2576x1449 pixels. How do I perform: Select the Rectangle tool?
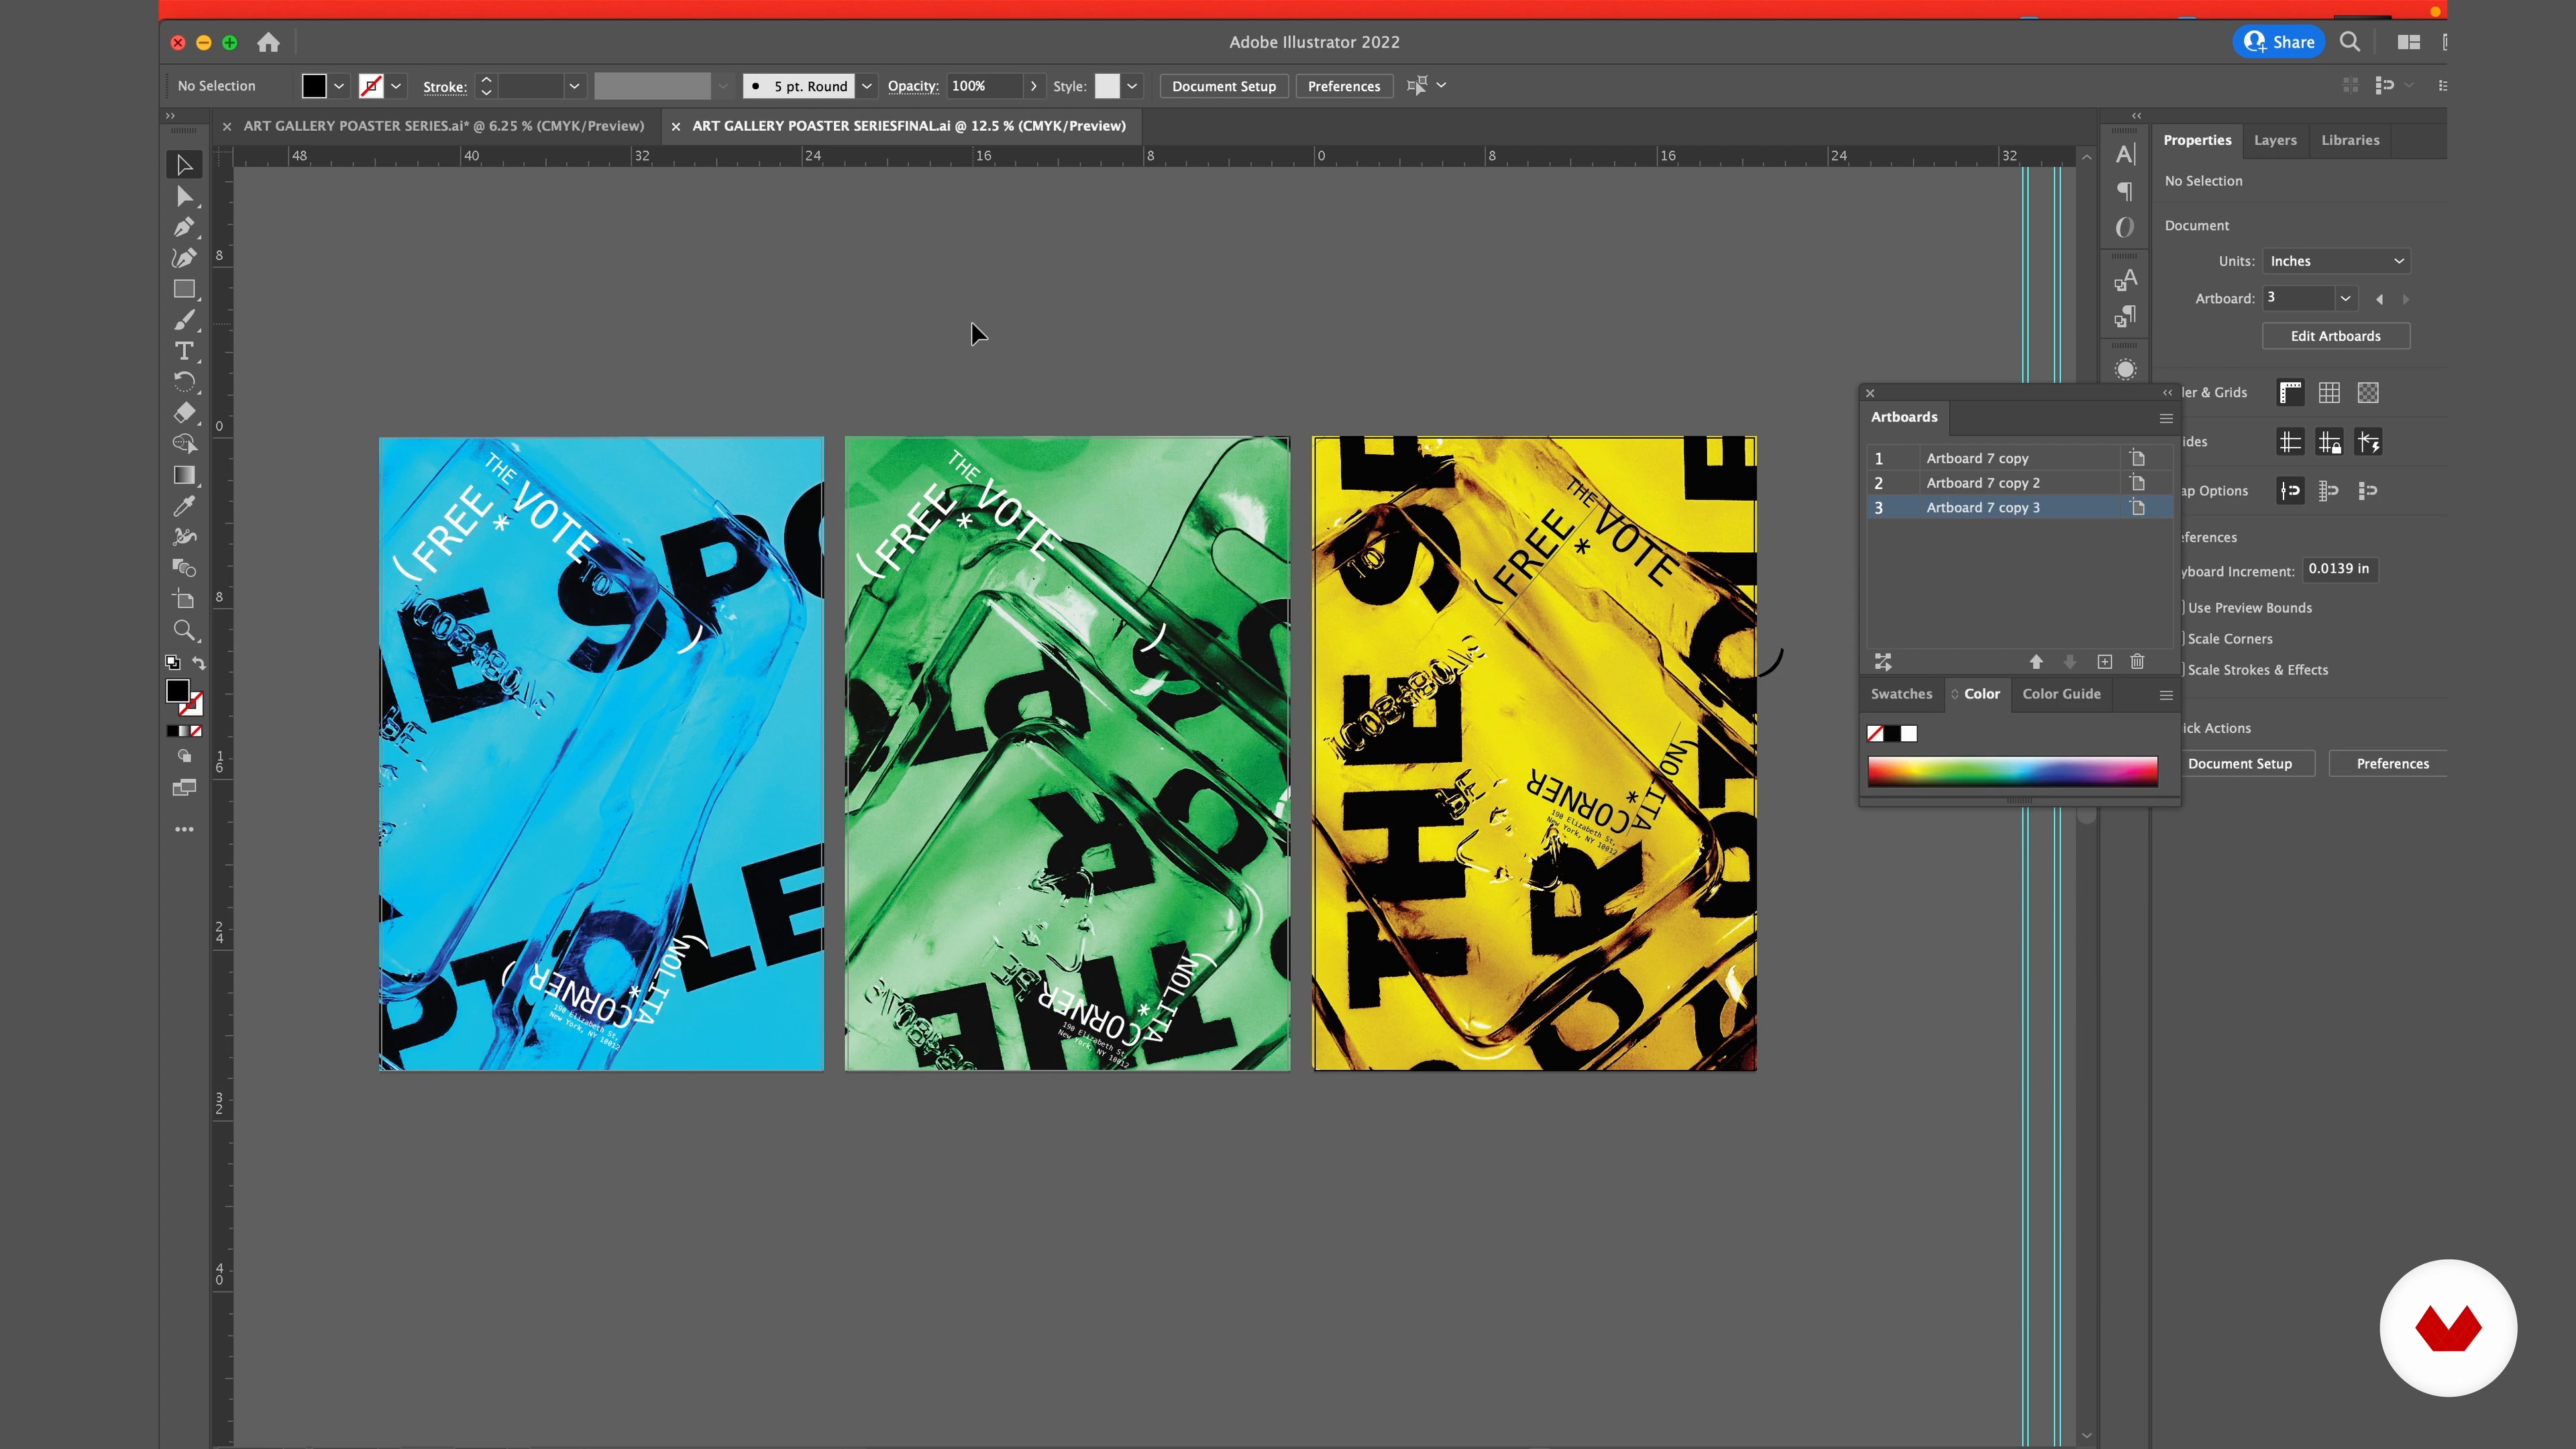click(x=184, y=290)
